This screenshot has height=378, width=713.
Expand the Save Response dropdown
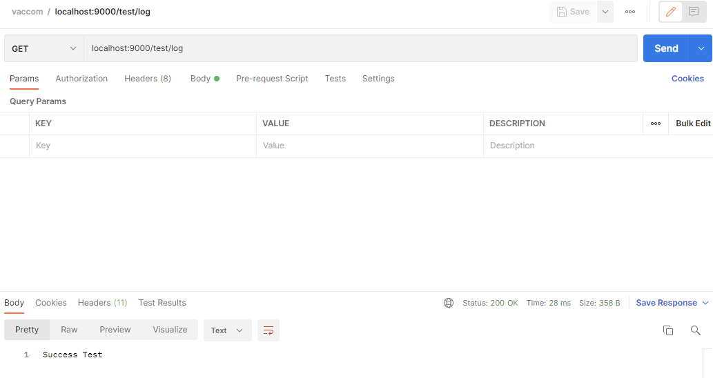pos(705,303)
